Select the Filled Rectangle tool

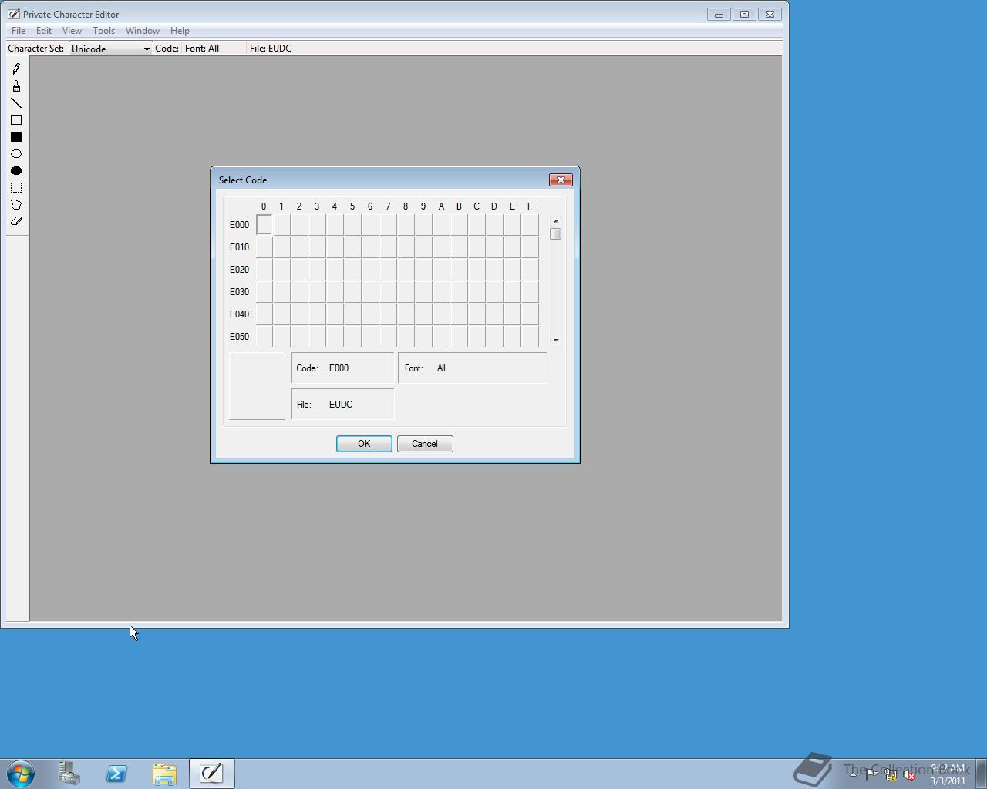click(16, 137)
